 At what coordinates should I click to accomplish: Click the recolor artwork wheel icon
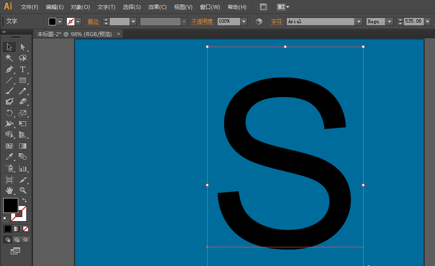[259, 21]
